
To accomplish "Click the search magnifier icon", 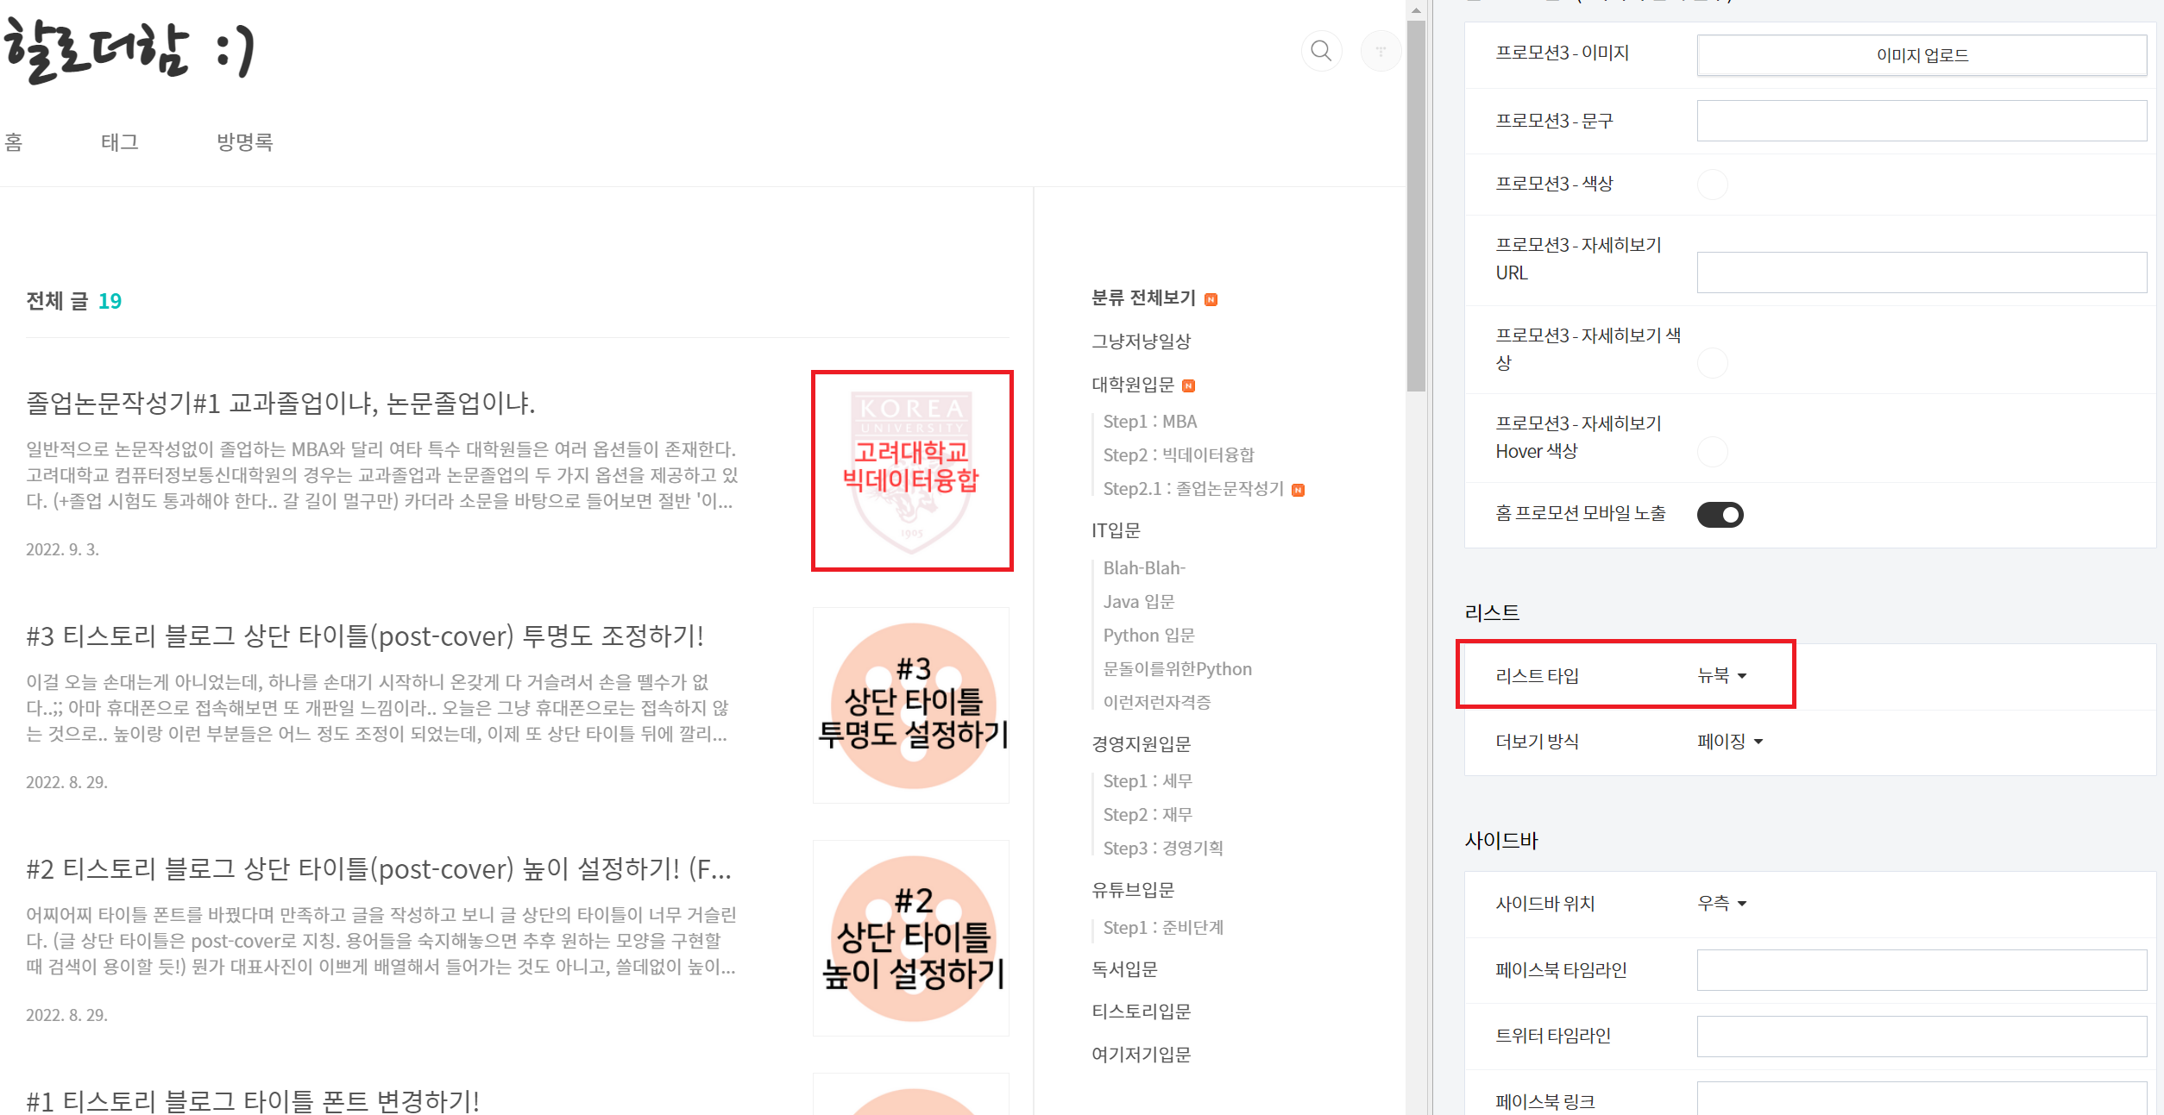I will coord(1320,51).
